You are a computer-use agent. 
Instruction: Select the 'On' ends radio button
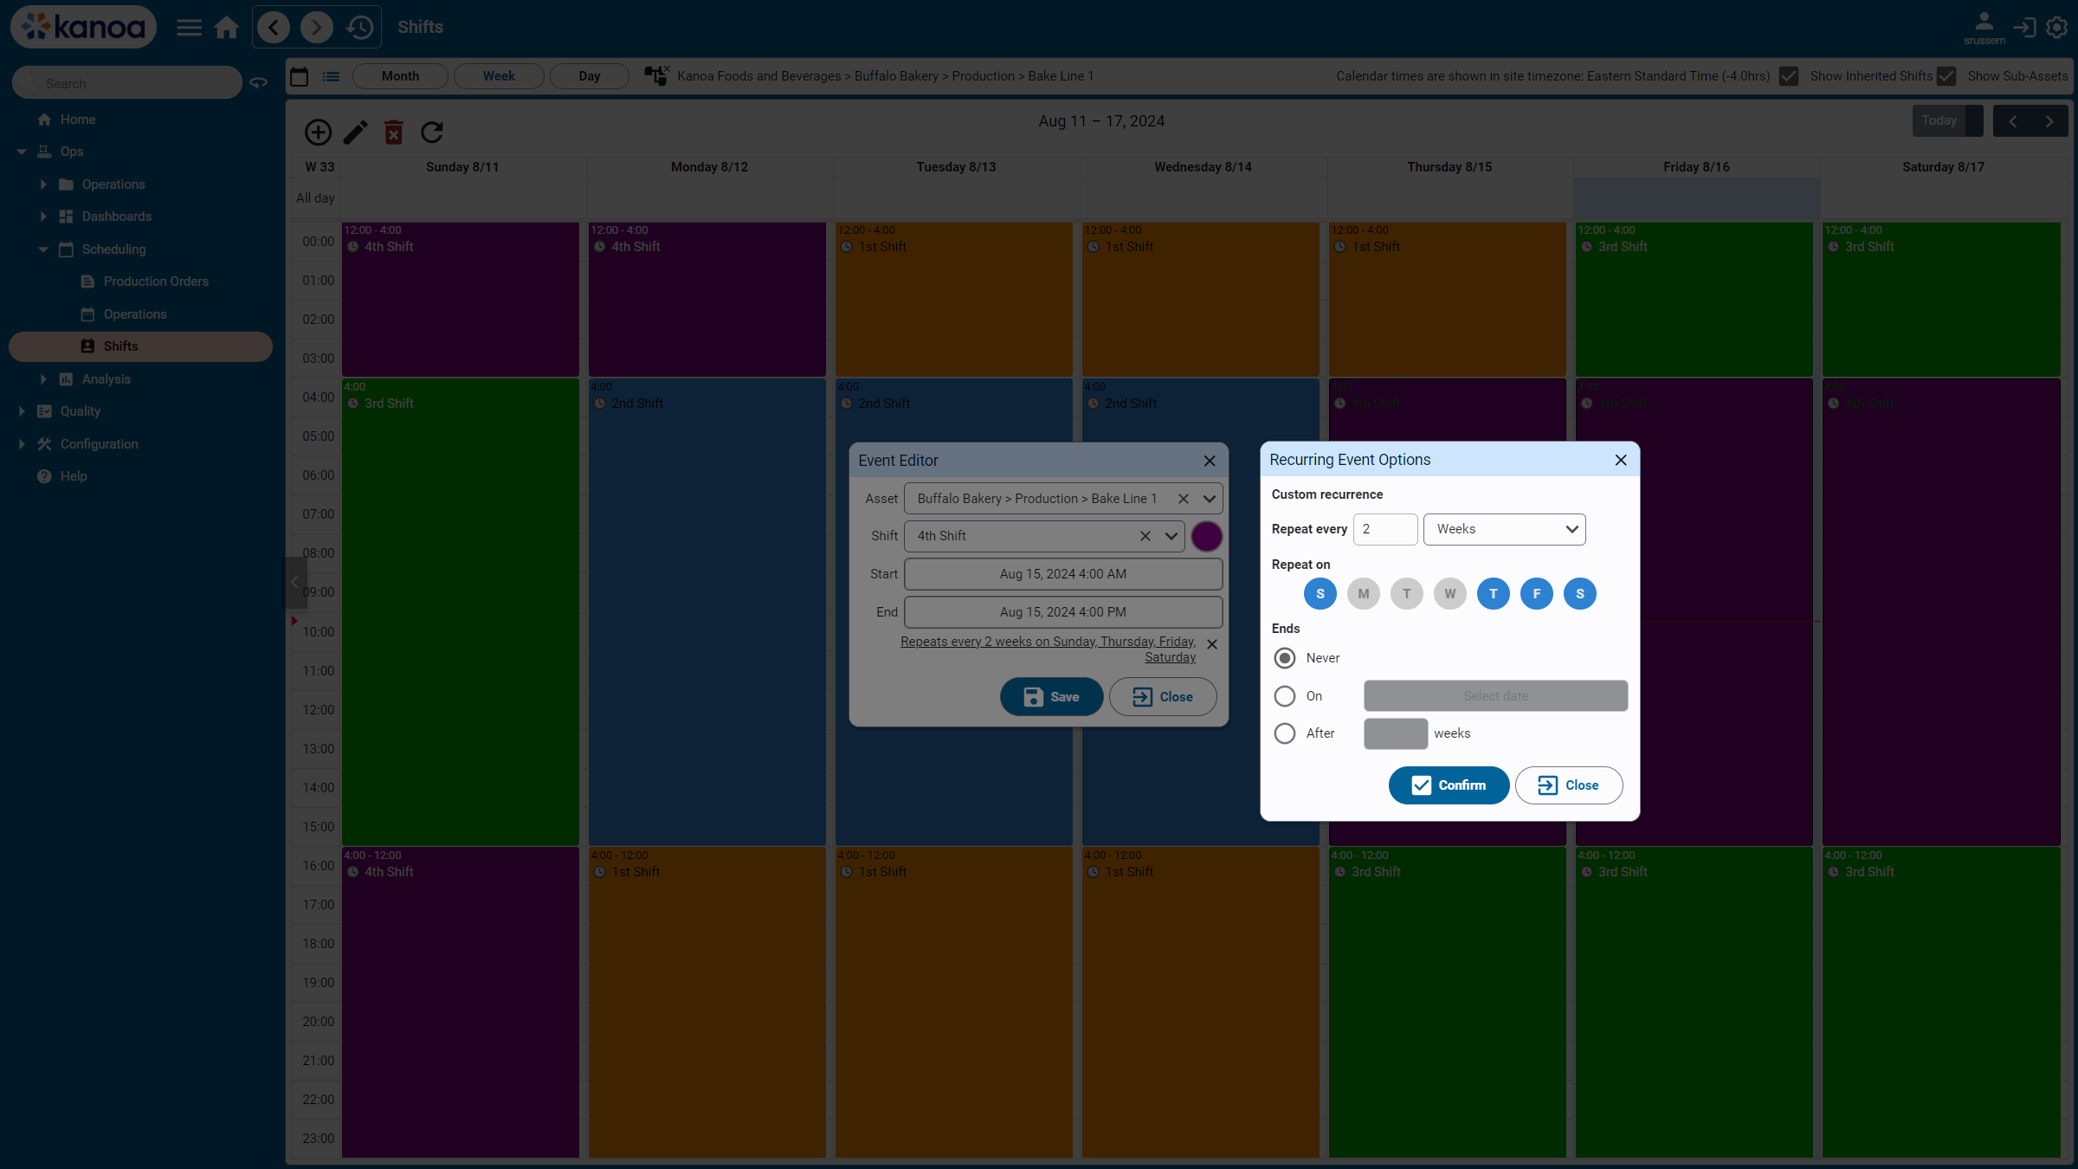(x=1285, y=696)
